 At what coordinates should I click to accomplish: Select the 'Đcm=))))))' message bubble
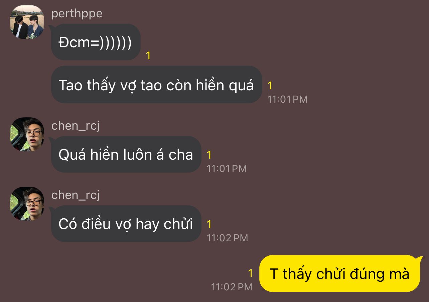pos(96,42)
